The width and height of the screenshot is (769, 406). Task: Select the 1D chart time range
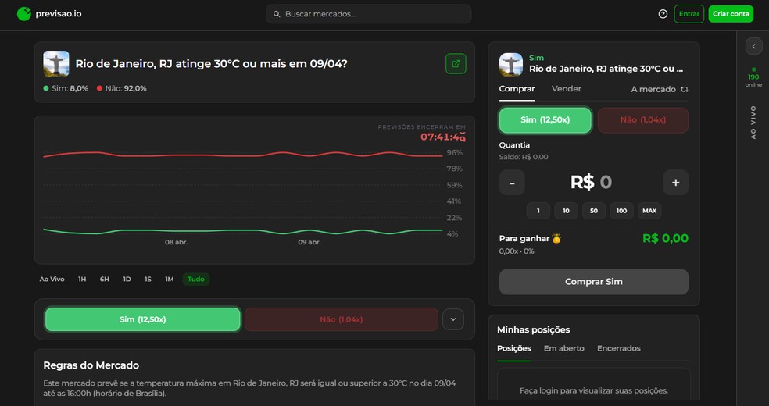coord(127,280)
